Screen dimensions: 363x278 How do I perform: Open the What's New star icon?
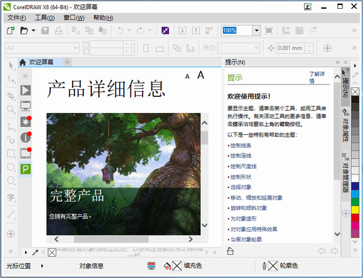coord(26,122)
